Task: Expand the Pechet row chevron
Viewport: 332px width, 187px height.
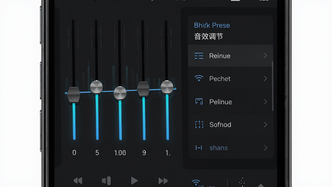Action: (x=265, y=79)
